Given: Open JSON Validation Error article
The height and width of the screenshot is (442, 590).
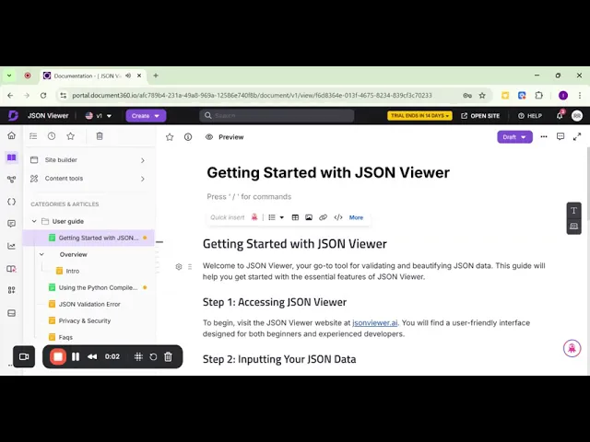Looking at the screenshot, I should pyautogui.click(x=89, y=304).
